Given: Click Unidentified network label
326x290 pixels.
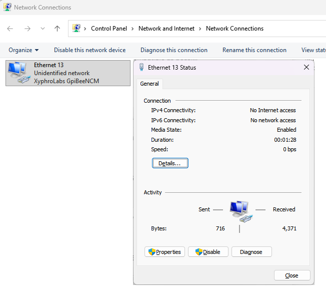Looking at the screenshot, I should [61, 73].
